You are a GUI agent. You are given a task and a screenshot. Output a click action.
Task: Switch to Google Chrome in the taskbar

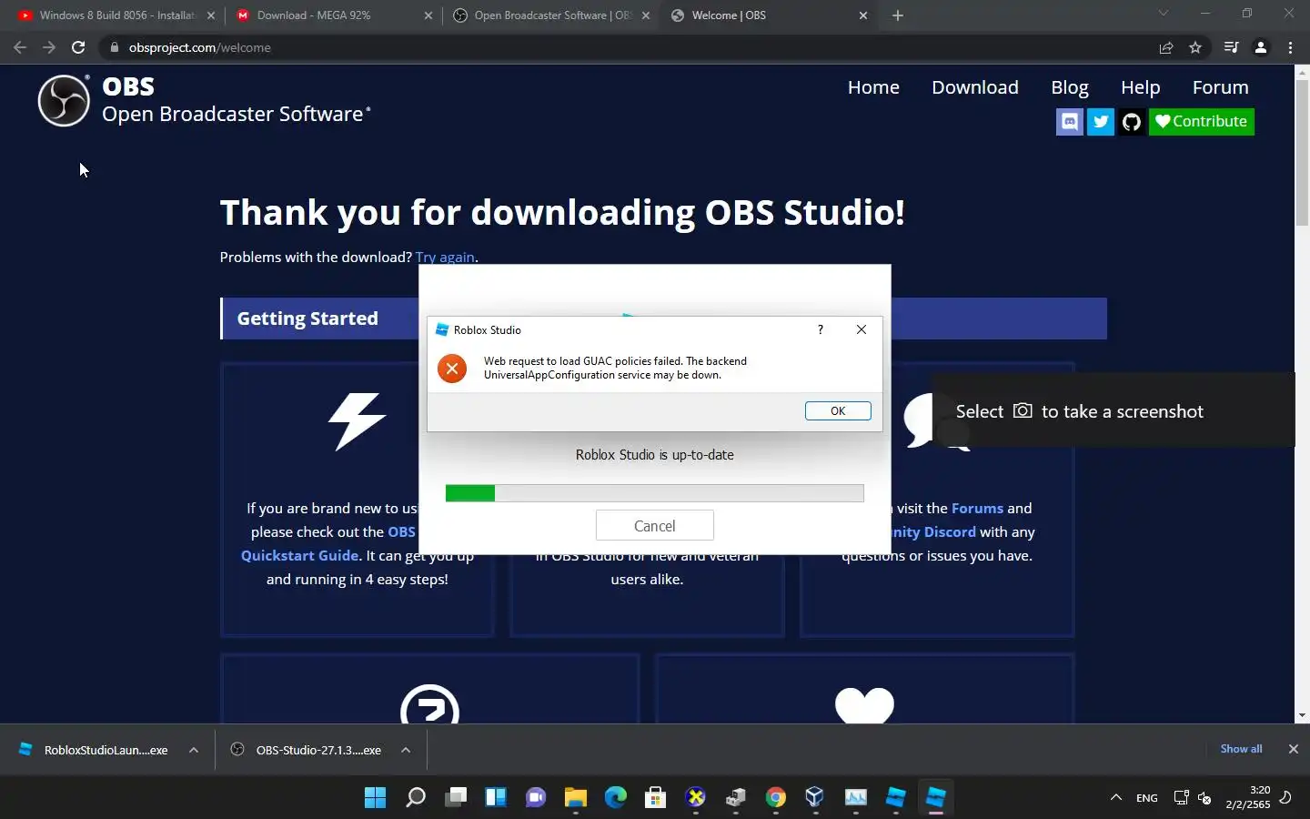[x=776, y=798]
